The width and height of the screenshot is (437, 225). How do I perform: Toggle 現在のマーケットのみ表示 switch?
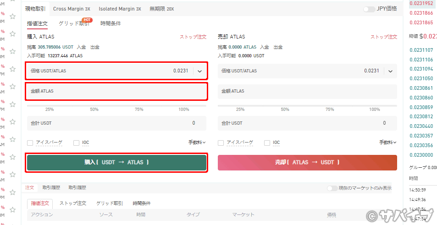(x=332, y=188)
